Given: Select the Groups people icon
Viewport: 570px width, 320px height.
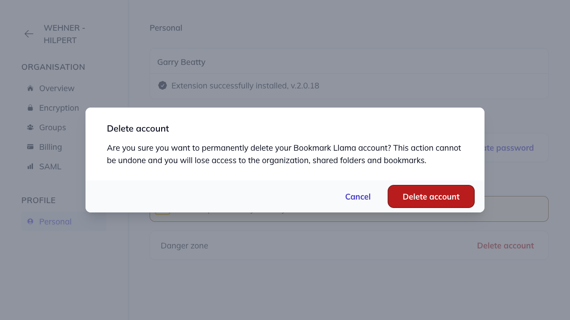Looking at the screenshot, I should [x=30, y=127].
